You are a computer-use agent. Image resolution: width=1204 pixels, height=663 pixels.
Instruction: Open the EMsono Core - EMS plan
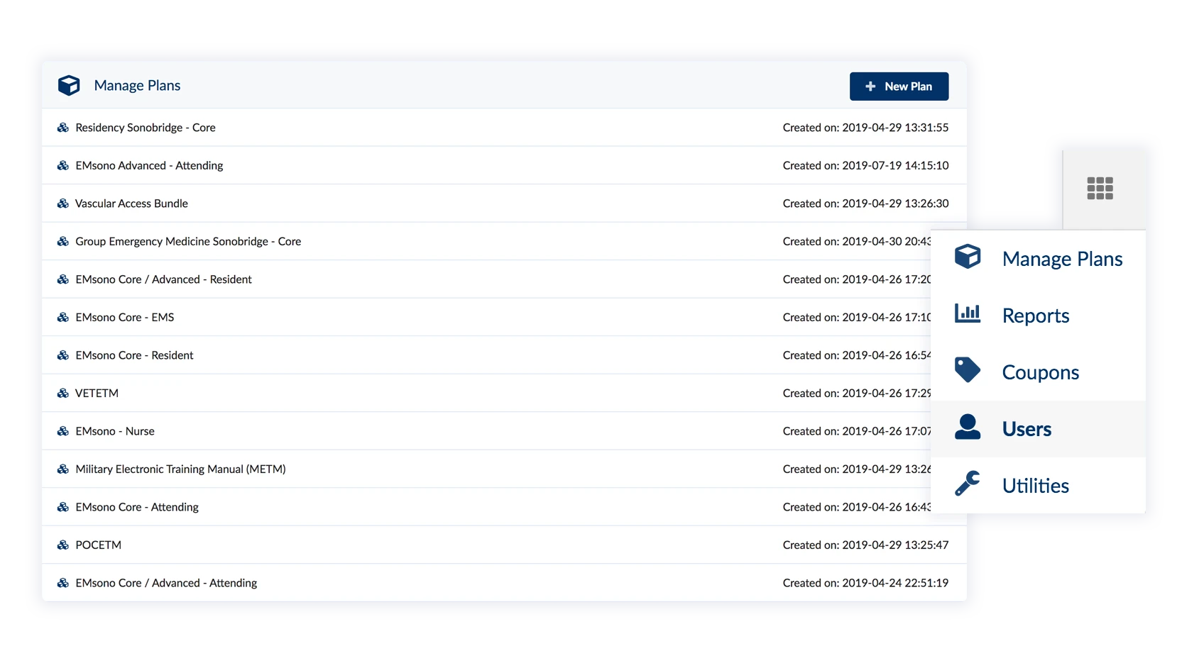click(125, 318)
